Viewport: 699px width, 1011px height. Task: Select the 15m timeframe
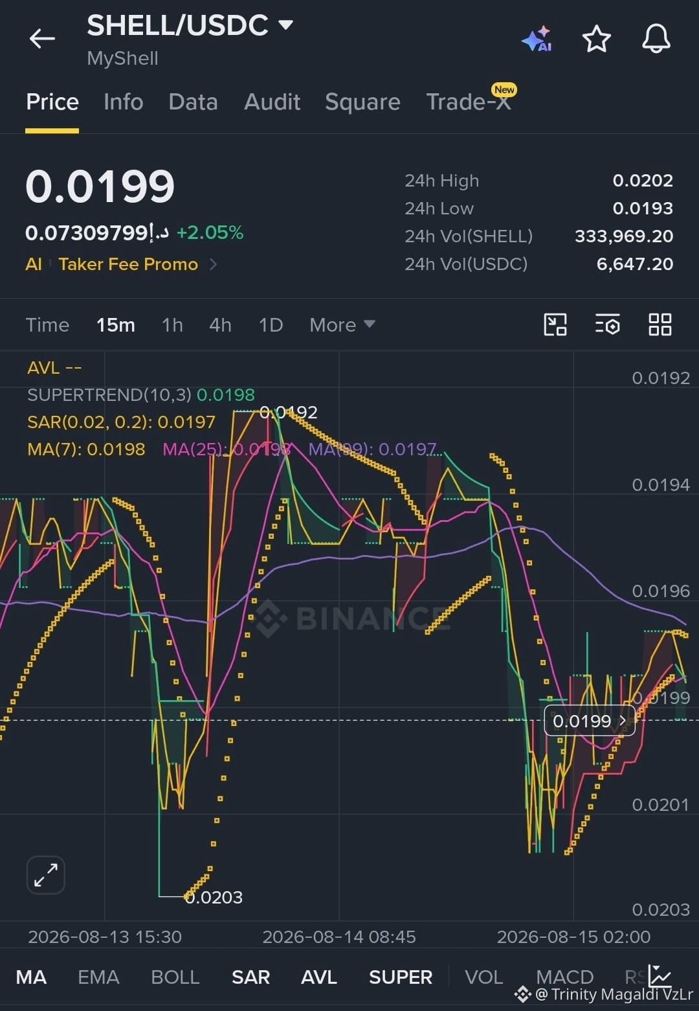(x=116, y=324)
